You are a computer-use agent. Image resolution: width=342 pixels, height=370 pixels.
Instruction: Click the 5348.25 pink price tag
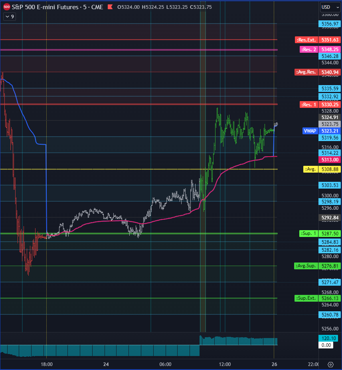coord(330,50)
